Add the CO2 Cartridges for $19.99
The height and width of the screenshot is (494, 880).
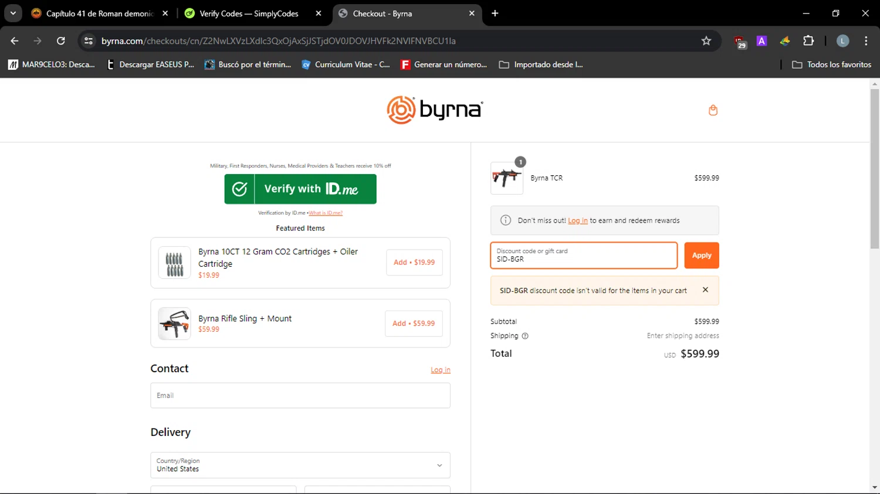coord(414,263)
